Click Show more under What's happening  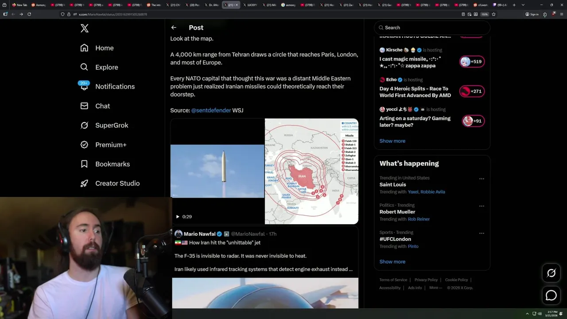392,261
